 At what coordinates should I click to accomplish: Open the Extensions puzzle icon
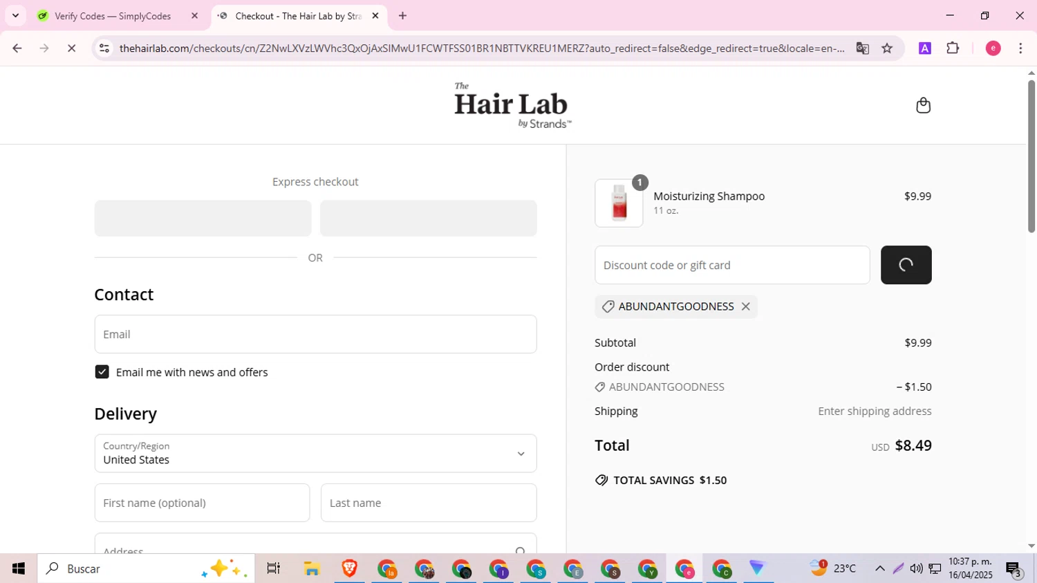953,48
